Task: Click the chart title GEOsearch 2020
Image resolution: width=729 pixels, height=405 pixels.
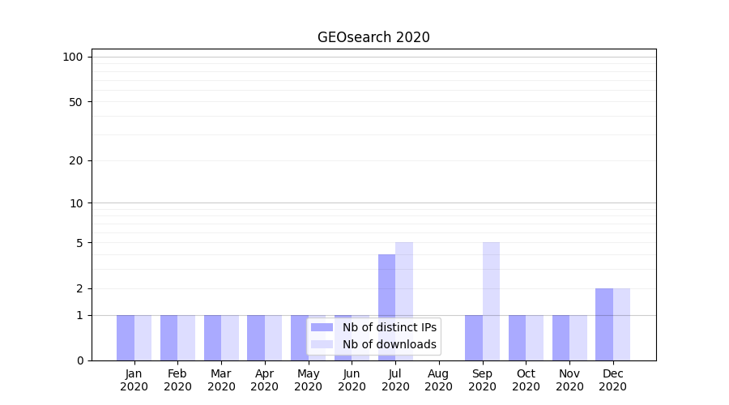Action: pos(373,37)
